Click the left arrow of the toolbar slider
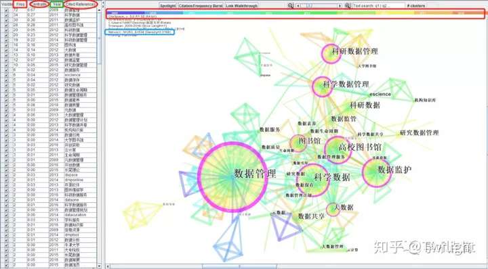The width and height of the screenshot is (488, 269). click(298, 6)
